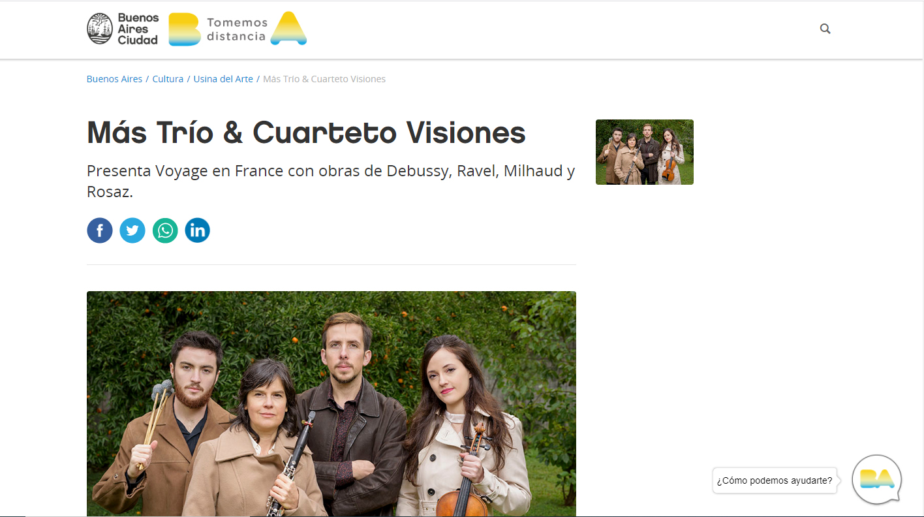Open the small band photo thumbnail
This screenshot has height=517, width=924.
click(645, 152)
